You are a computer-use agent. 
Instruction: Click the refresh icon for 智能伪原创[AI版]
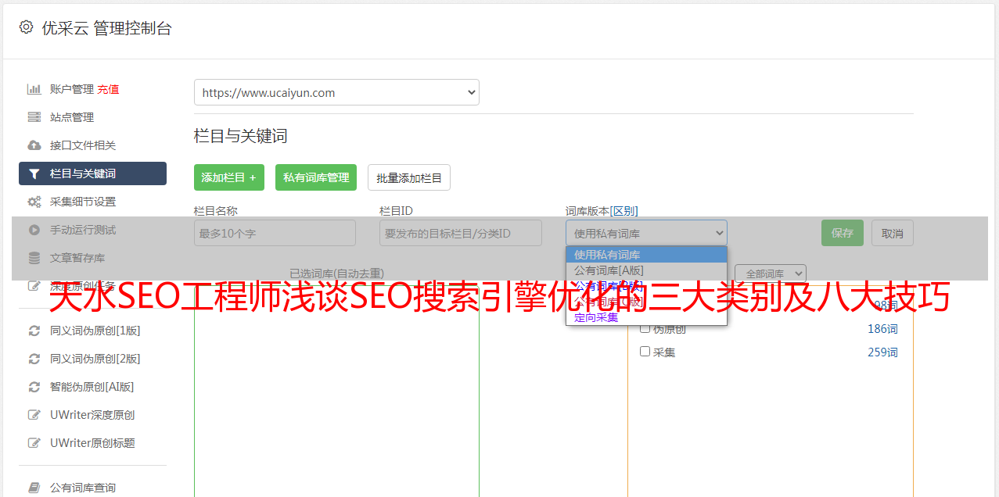pos(34,387)
